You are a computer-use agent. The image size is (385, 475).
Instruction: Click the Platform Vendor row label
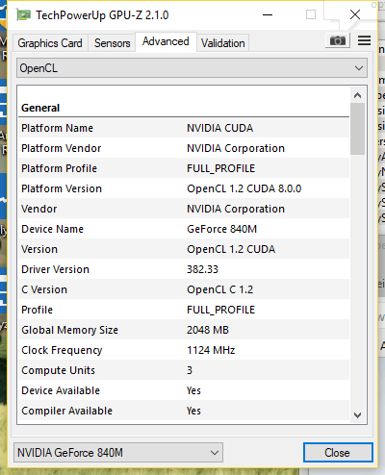pyautogui.click(x=62, y=148)
